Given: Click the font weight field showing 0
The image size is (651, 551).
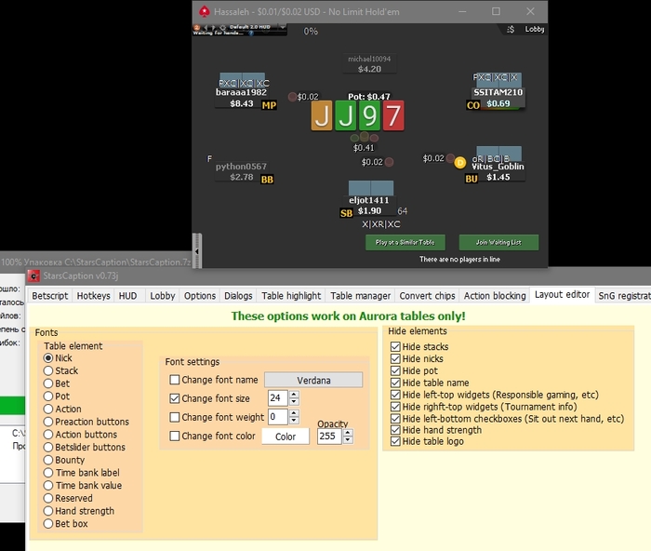Looking at the screenshot, I should point(278,417).
